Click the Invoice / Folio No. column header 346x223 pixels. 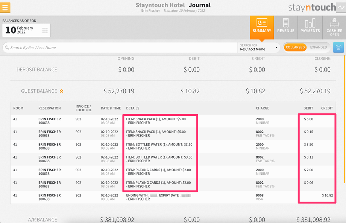pos(84,108)
